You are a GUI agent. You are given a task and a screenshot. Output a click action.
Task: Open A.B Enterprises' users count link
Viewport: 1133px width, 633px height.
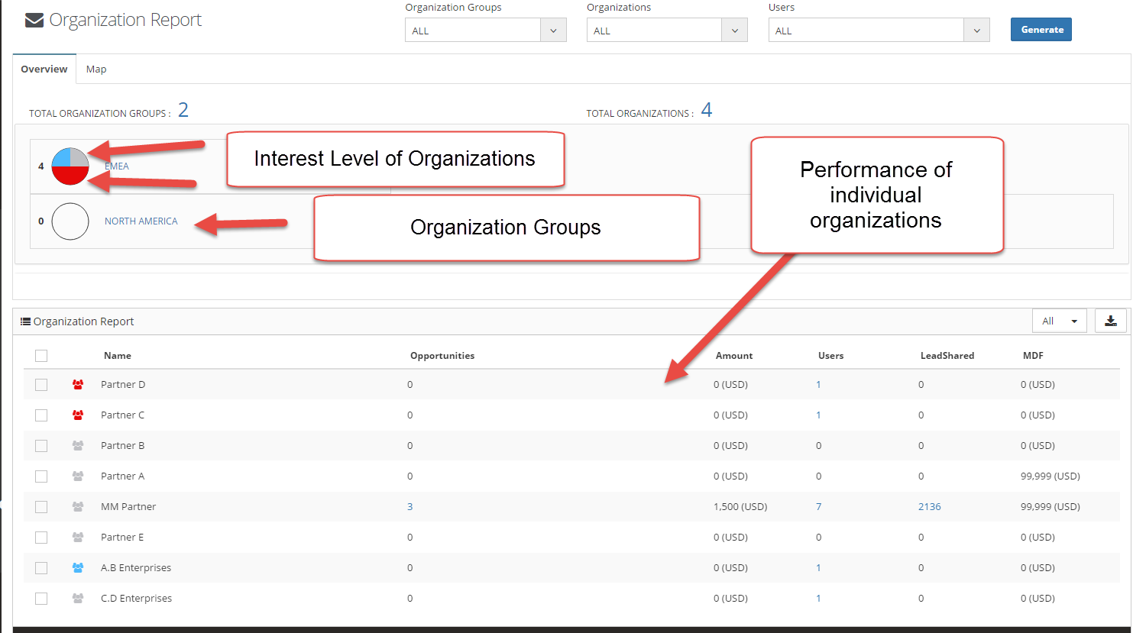coord(818,568)
